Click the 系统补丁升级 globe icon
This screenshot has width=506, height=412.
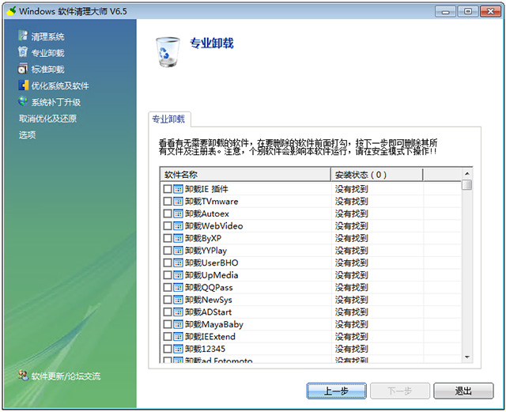[x=23, y=101]
